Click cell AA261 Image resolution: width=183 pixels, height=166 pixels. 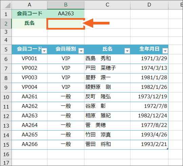click(29, 97)
